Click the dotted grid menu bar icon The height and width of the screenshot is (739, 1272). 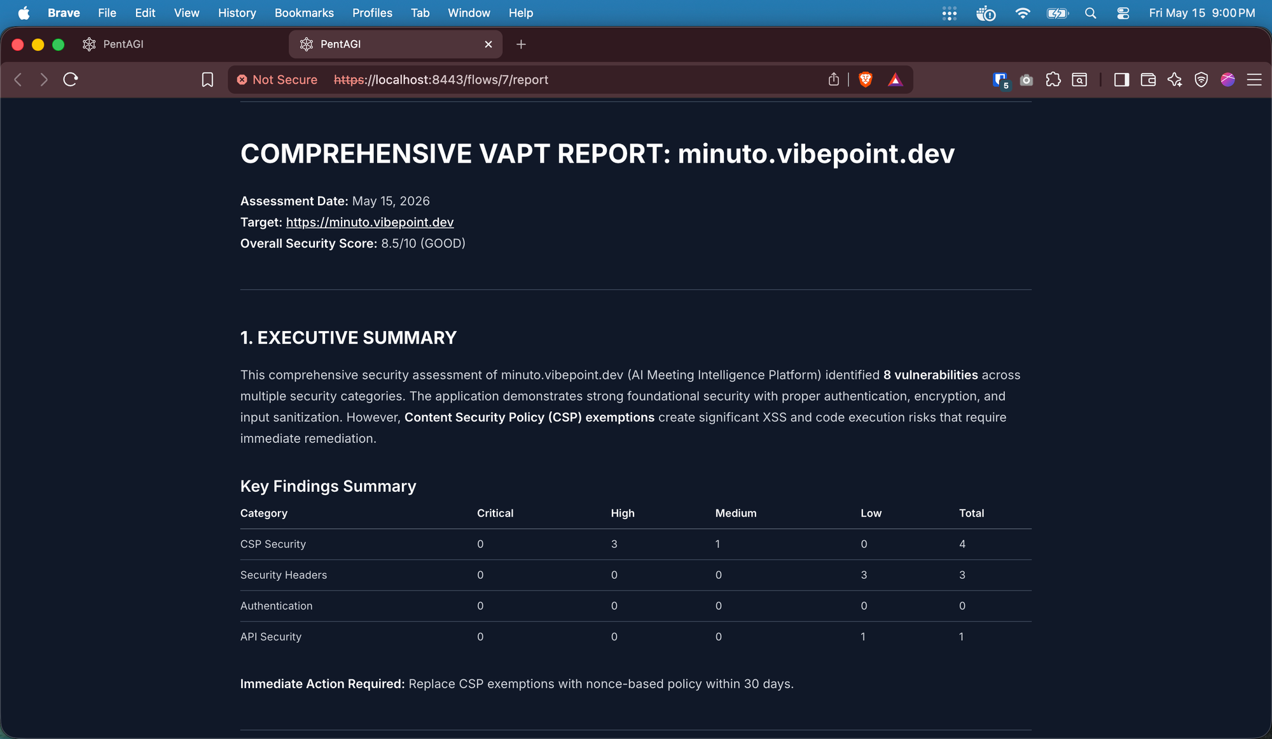click(950, 13)
